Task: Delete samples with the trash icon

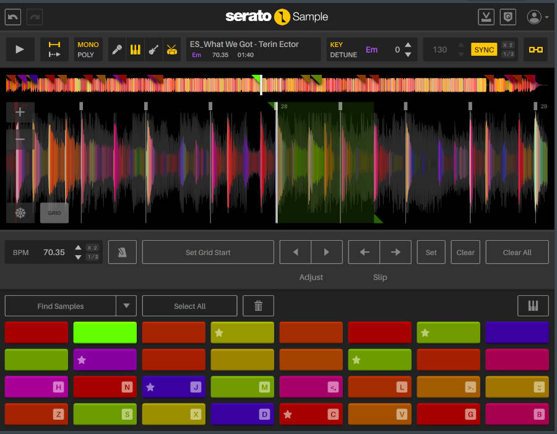Action: (x=258, y=306)
